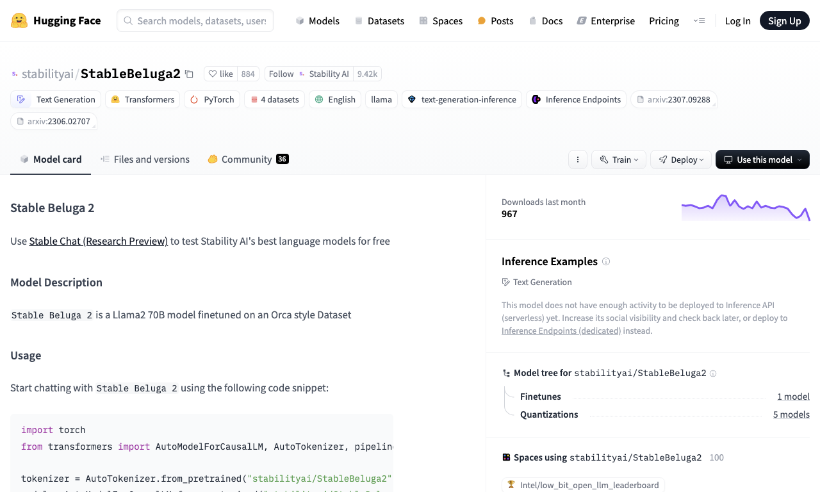
Task: Click the info icon next to Model tree
Action: click(x=713, y=373)
